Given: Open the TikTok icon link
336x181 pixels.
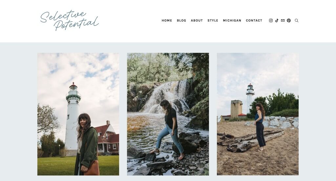Looking at the screenshot, I should pos(277,21).
